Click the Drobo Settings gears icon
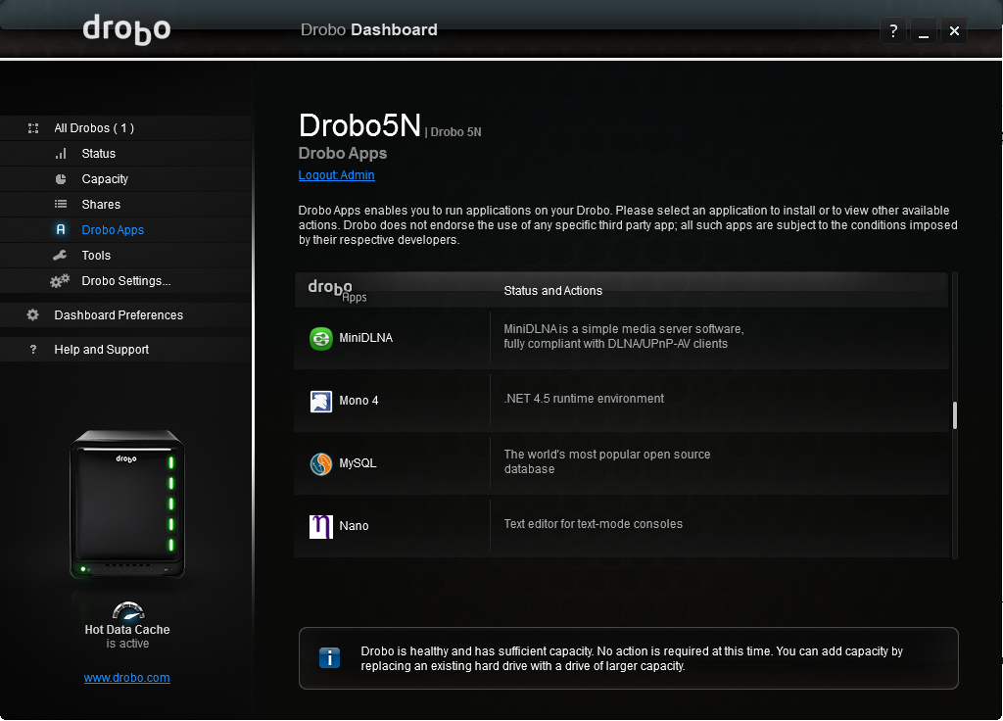 (x=61, y=281)
